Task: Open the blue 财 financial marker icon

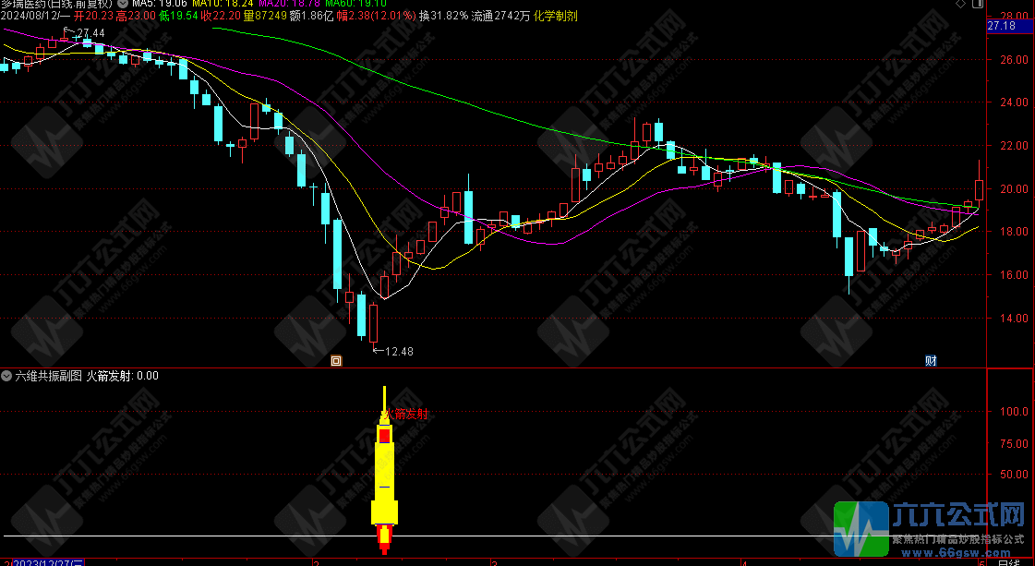Action: click(x=931, y=361)
